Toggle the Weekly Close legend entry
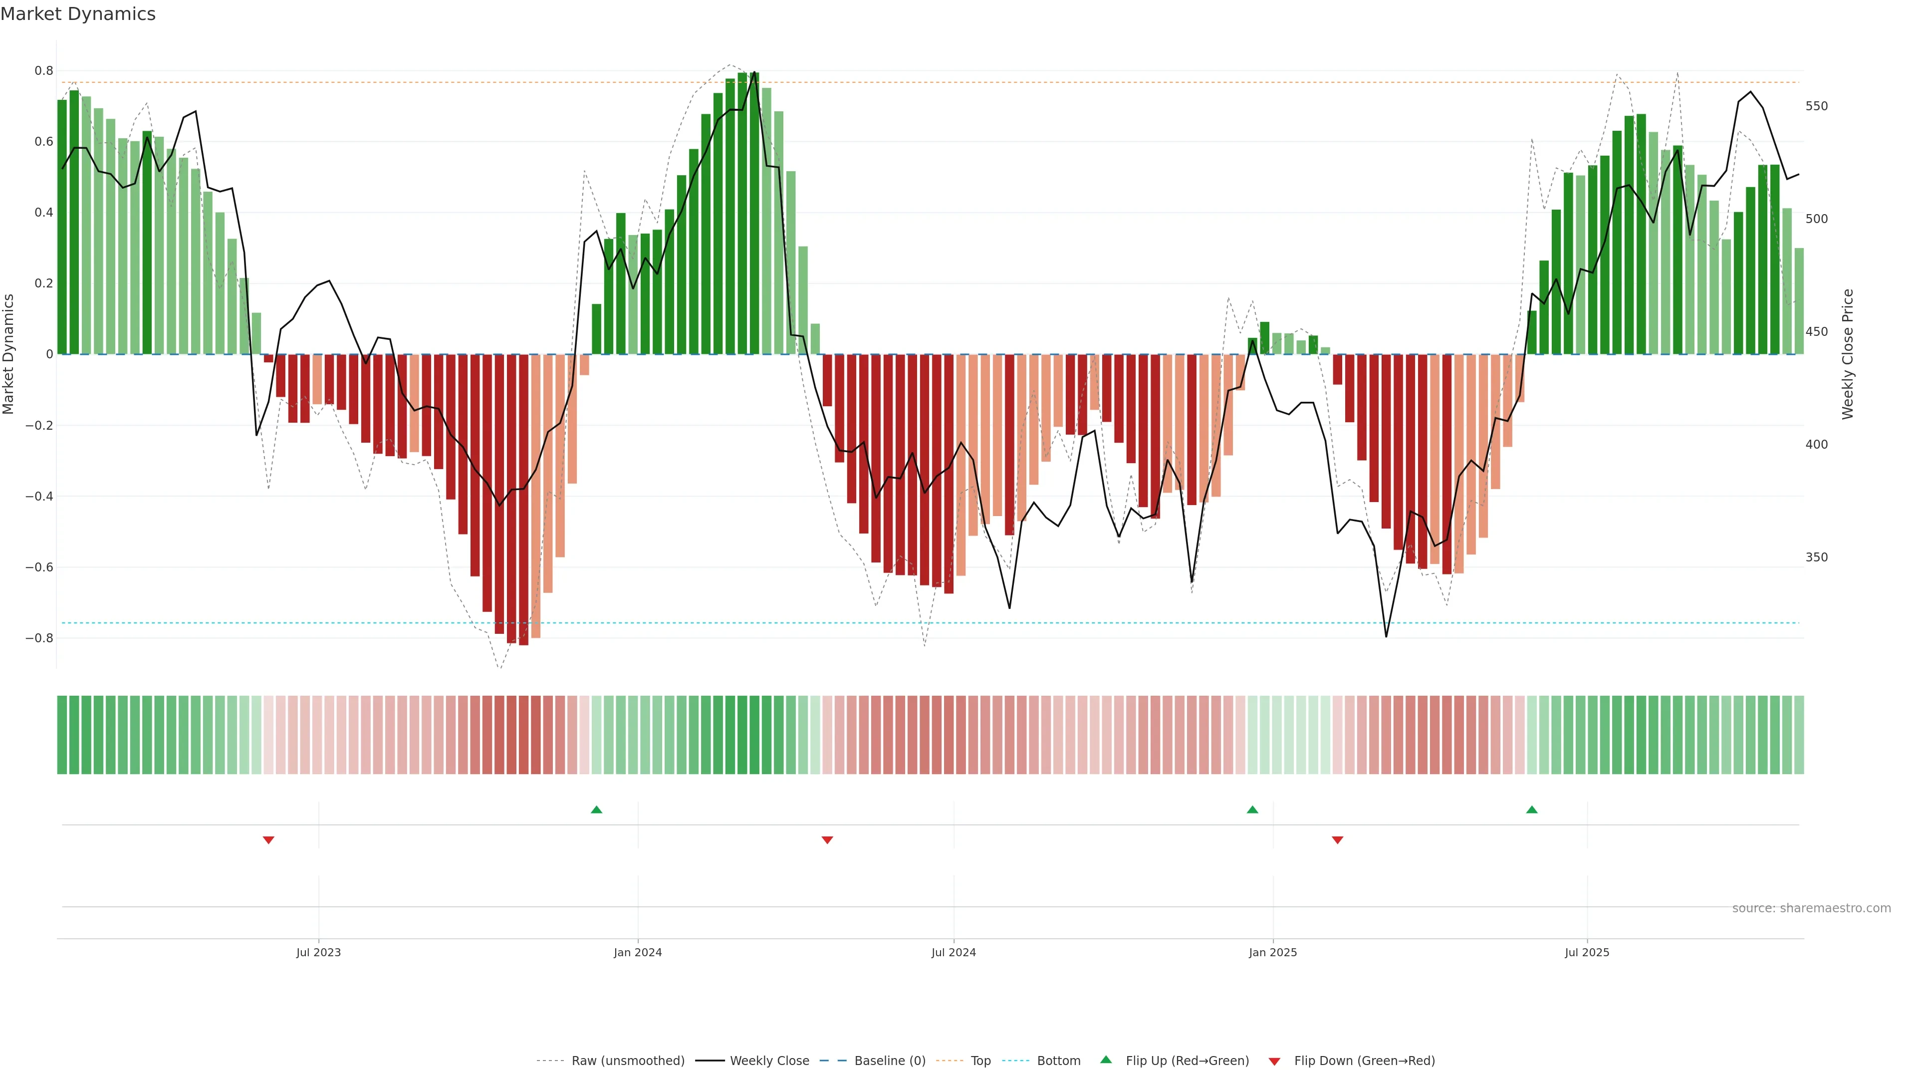 769,1061
